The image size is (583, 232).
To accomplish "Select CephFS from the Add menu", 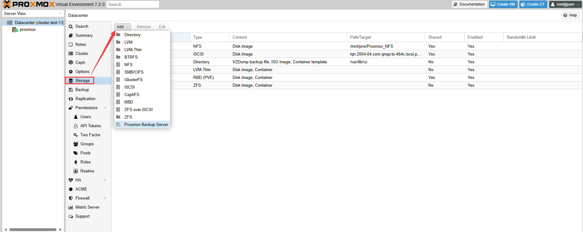I will tap(142, 94).
